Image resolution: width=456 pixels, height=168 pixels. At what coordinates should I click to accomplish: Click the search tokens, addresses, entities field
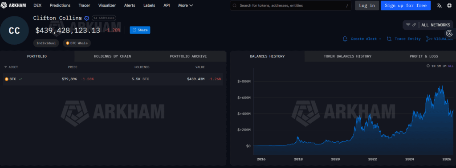pos(290,5)
